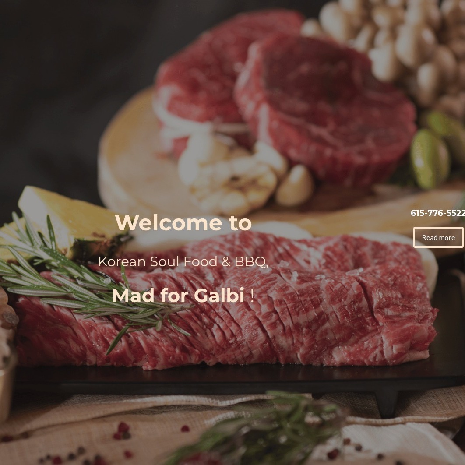Click the Mad for Galbi text
Viewport: 465px width, 465px height.
coord(178,296)
